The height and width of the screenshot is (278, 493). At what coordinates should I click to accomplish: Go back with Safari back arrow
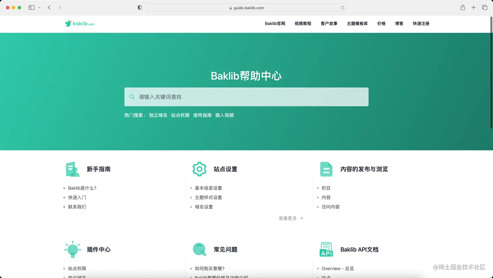pyautogui.click(x=49, y=8)
